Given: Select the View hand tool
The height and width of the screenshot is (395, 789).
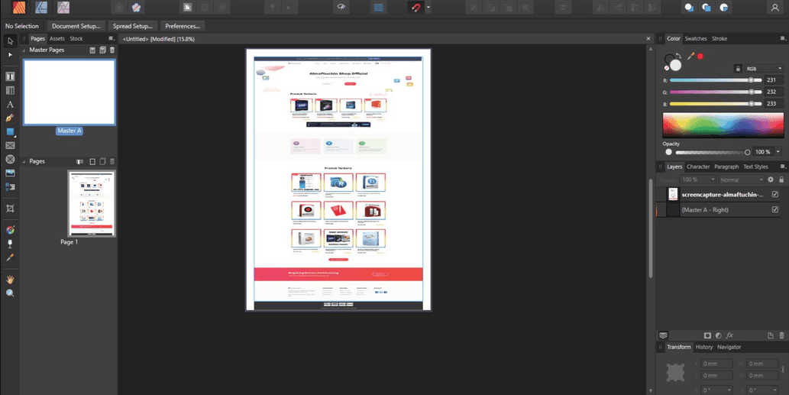Looking at the screenshot, I should click(x=10, y=280).
